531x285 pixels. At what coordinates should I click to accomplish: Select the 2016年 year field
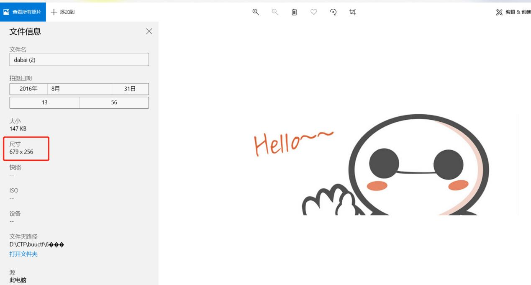click(x=28, y=89)
